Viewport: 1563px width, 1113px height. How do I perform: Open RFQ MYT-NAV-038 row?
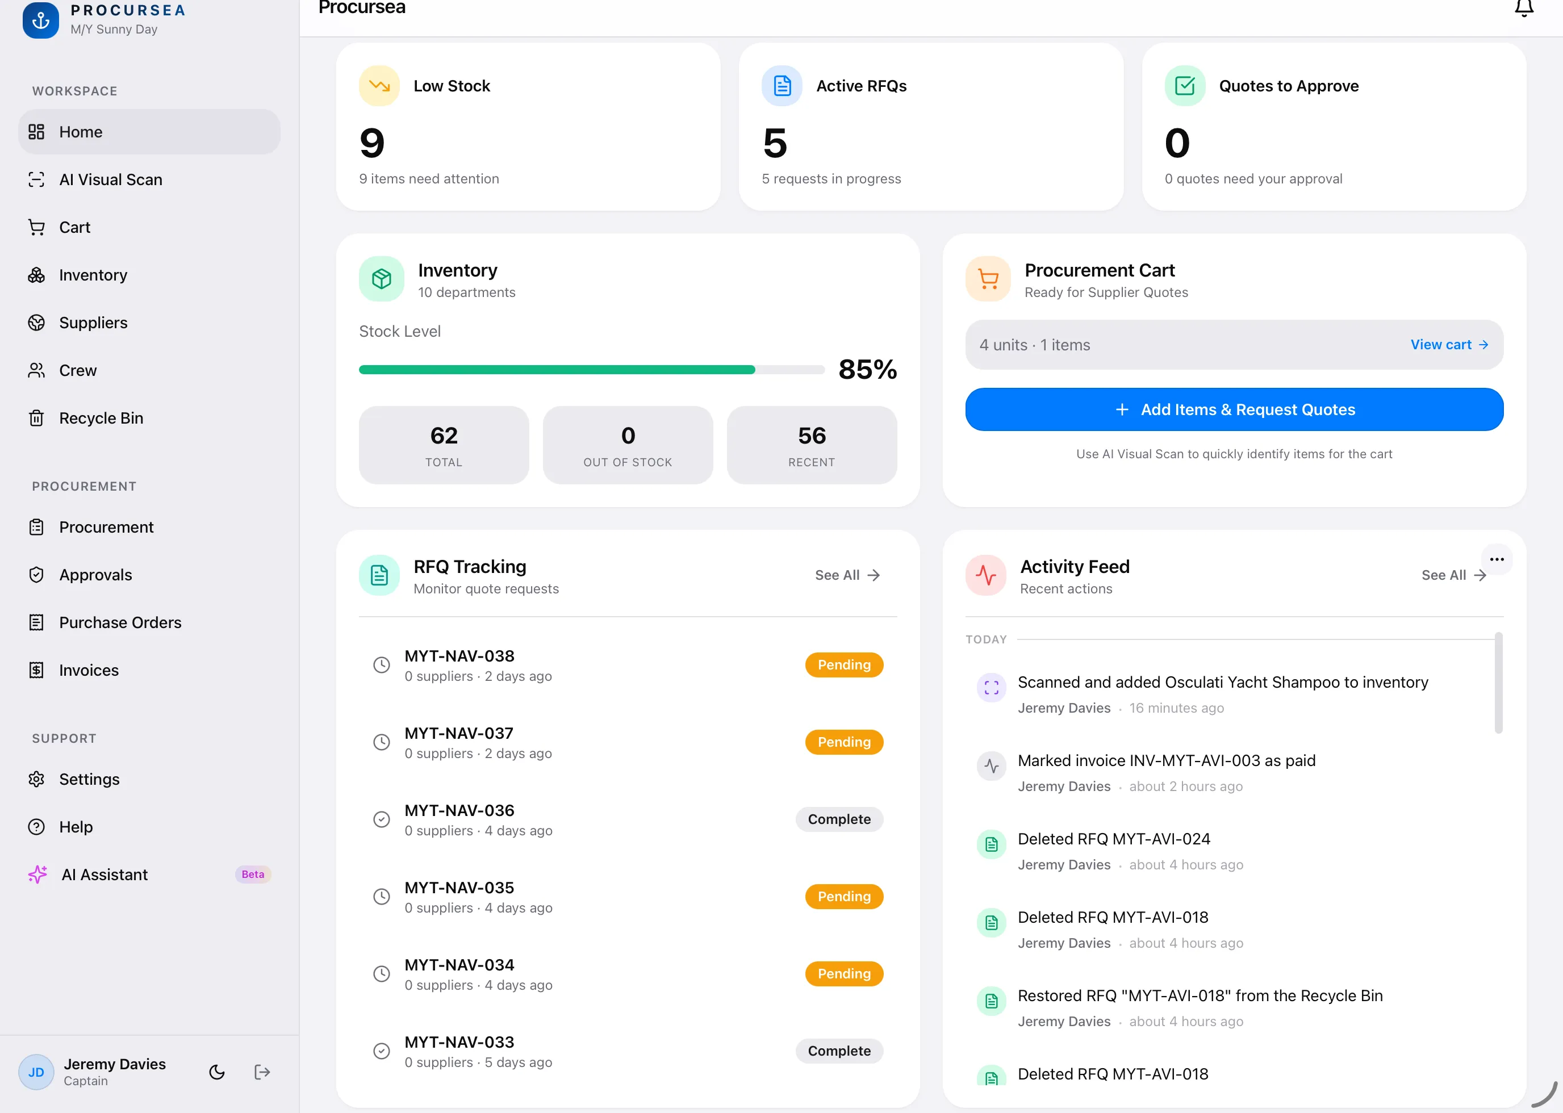[x=628, y=665]
